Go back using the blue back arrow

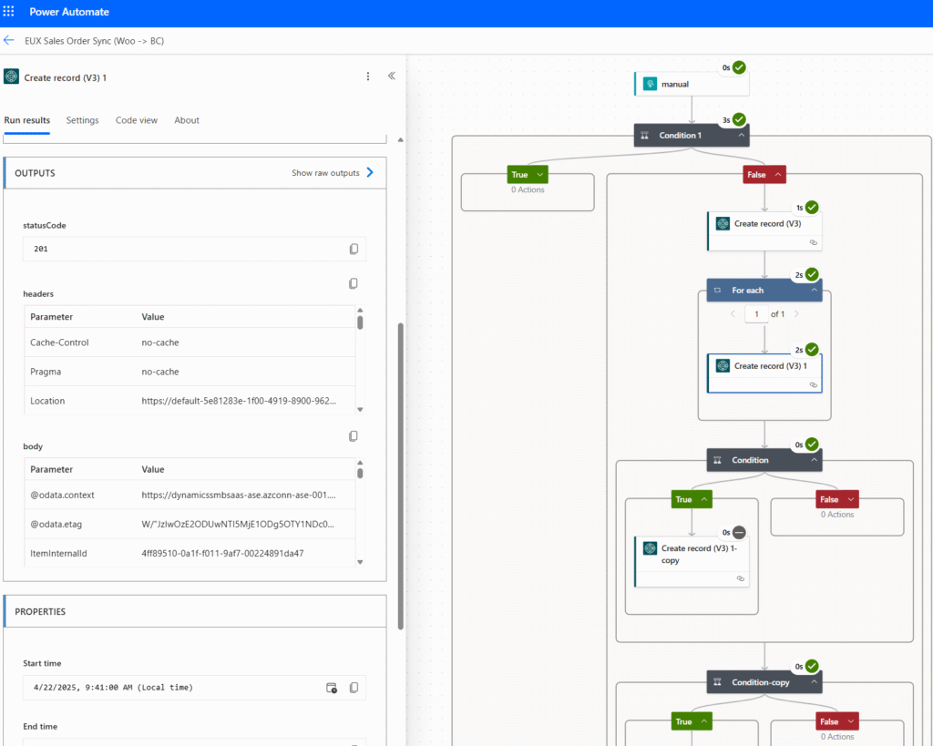click(x=8, y=40)
